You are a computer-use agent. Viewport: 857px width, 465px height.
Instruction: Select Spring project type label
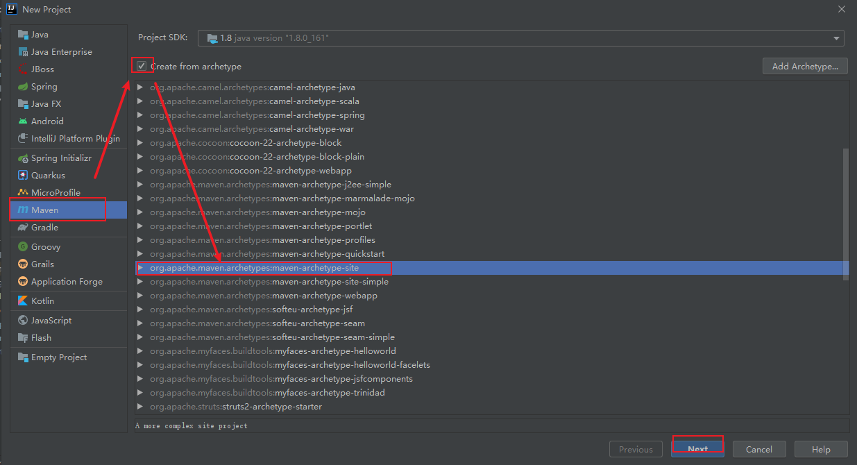(44, 87)
